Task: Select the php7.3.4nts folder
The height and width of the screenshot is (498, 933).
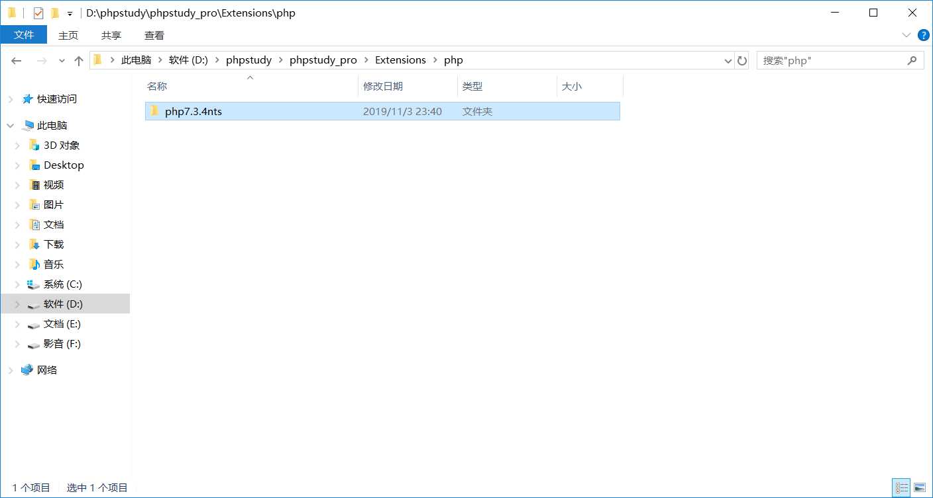Action: pos(382,111)
